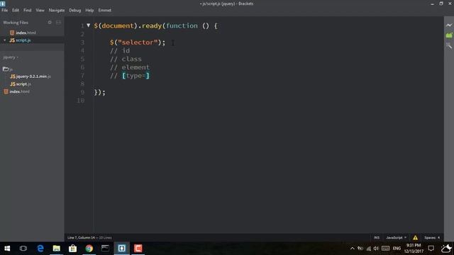Viewport: 454px width, 255px height.
Task: Collapse code fold triangle on line 1
Action: coord(88,25)
